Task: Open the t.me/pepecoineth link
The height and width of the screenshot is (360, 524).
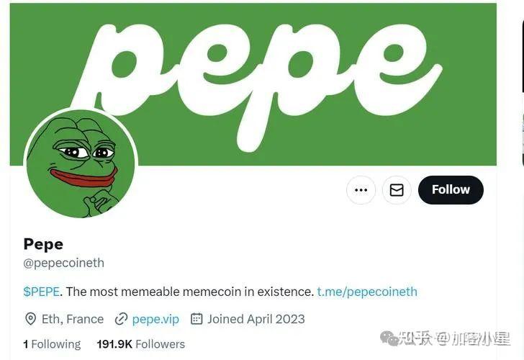Action: (x=367, y=292)
